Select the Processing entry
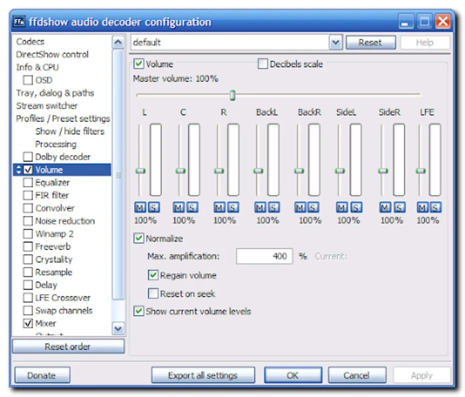This screenshot has height=397, width=465. pos(56,144)
